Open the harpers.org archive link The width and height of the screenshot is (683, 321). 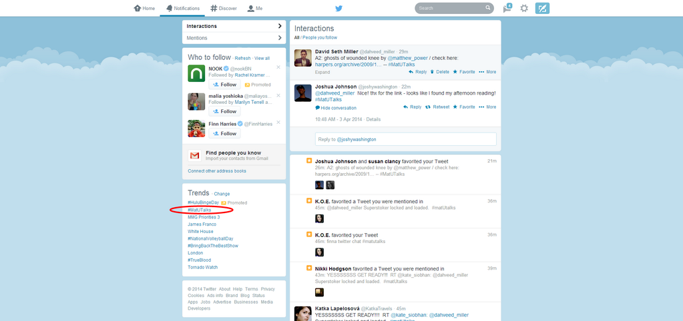349,65
